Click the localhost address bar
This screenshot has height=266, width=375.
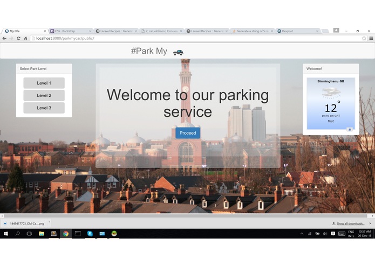[196, 38]
